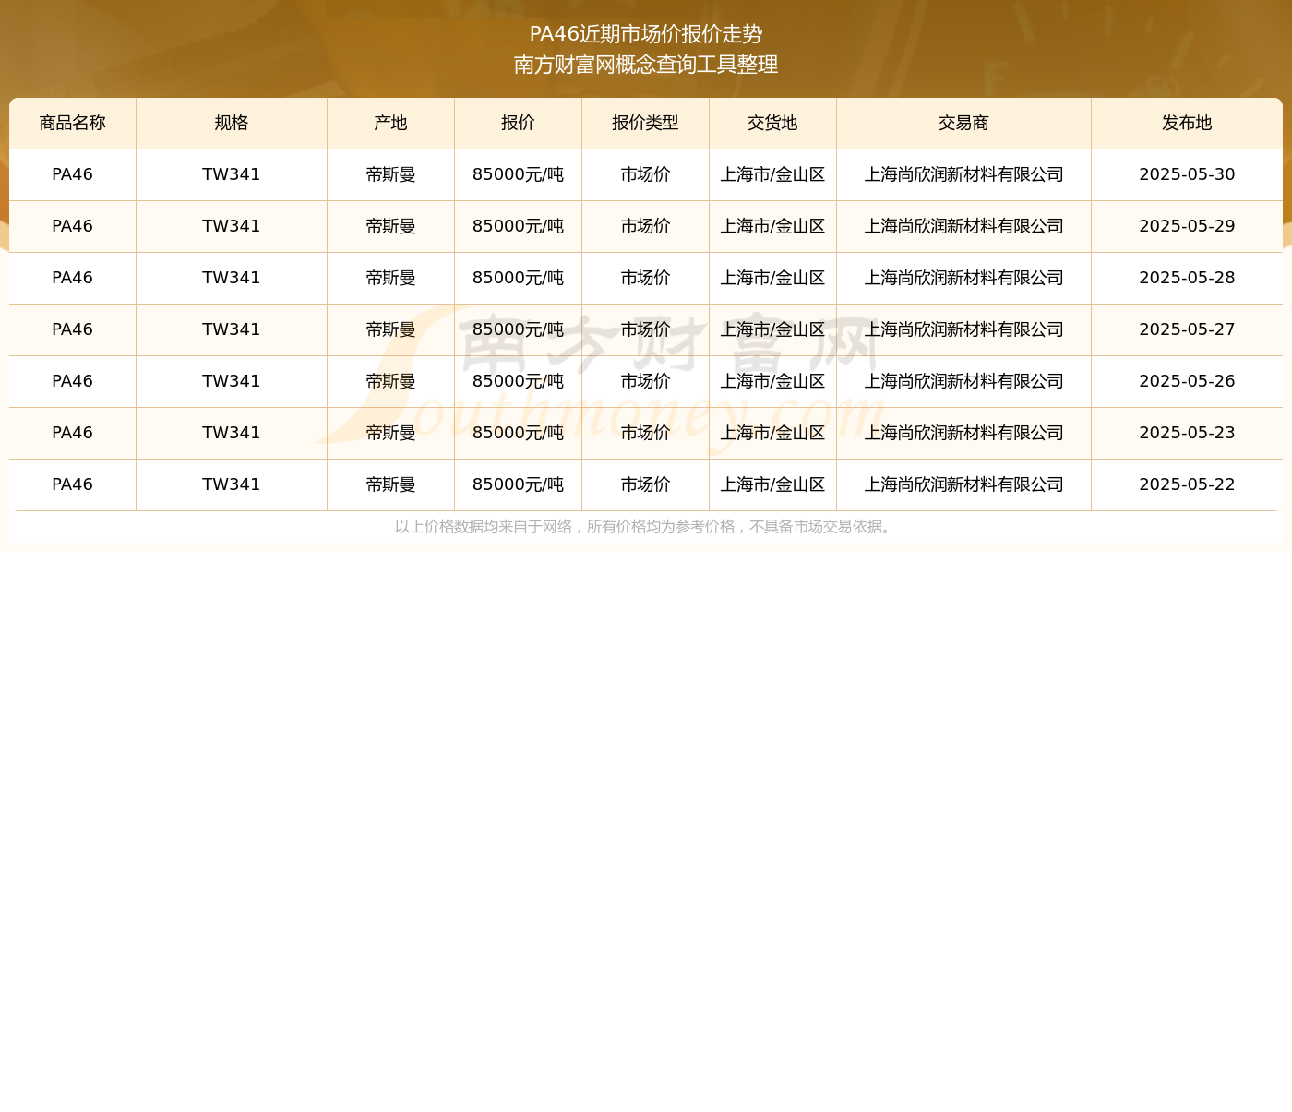Click 上海尚欣润新材料有限公司 in the 2025-05-30 row
1292x1112 pixels.
[x=963, y=174]
